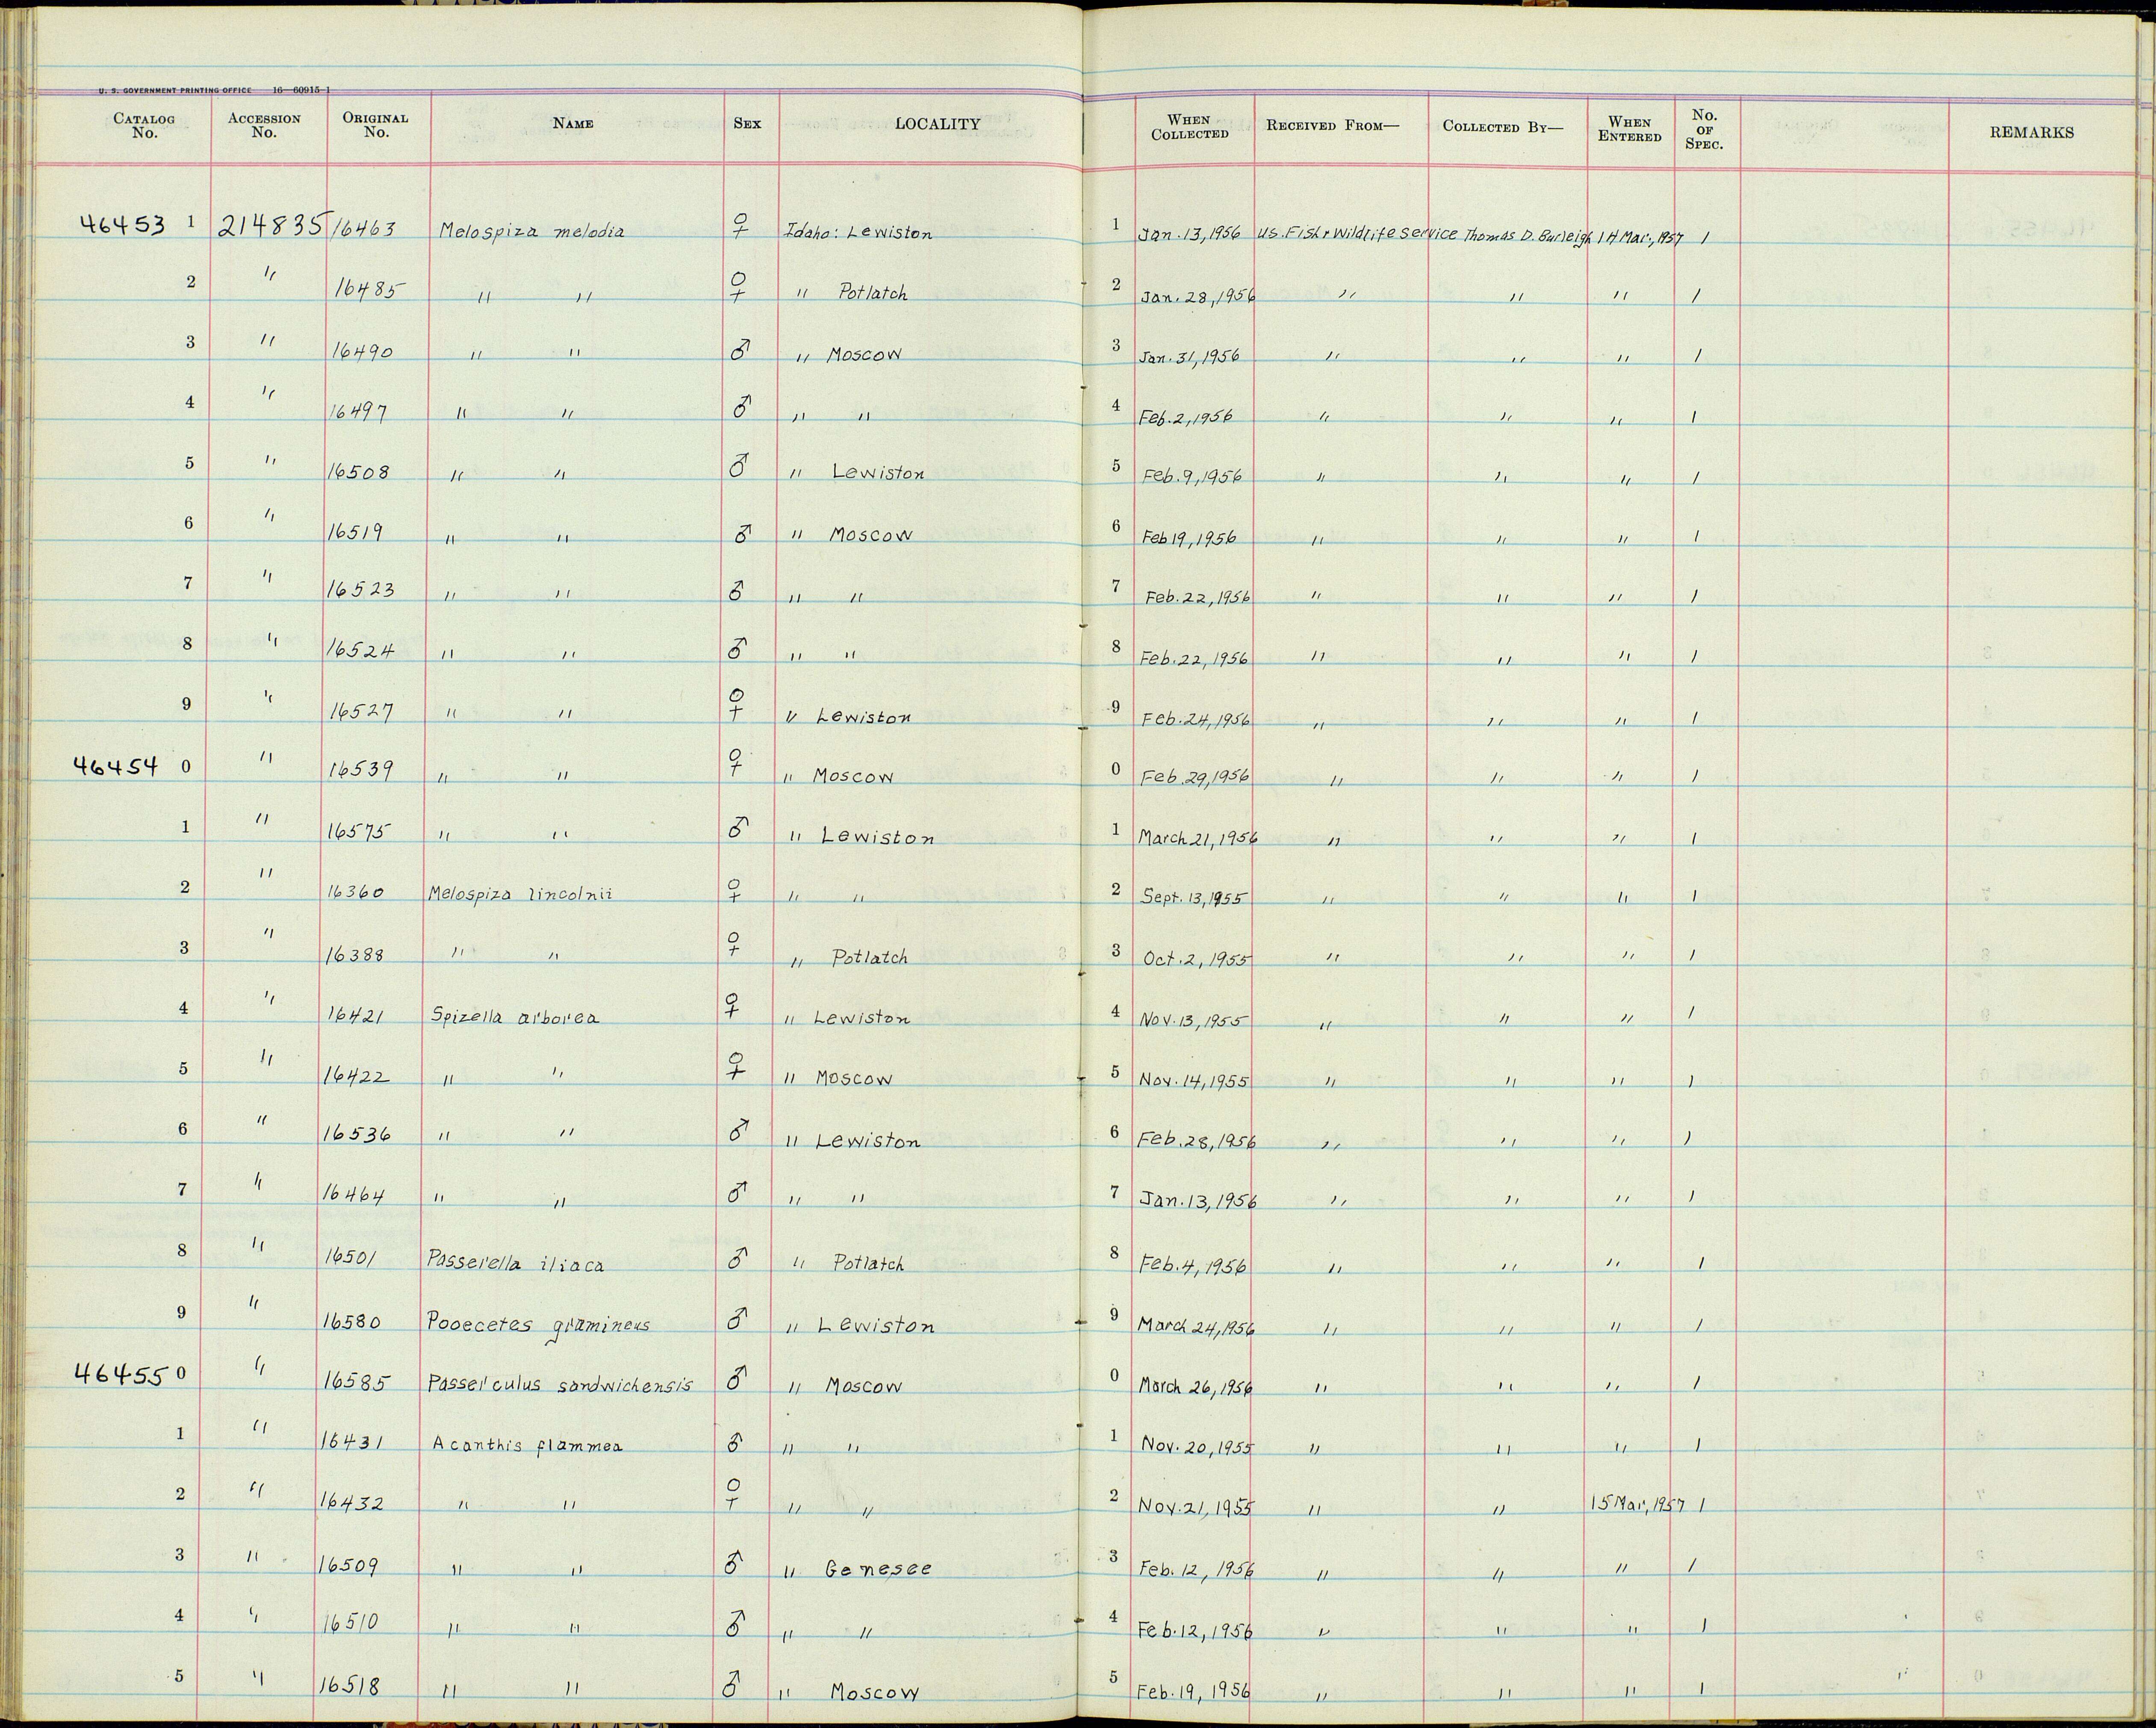Click the name Passerella iliaca
The height and width of the screenshot is (1728, 2156).
515,1263
